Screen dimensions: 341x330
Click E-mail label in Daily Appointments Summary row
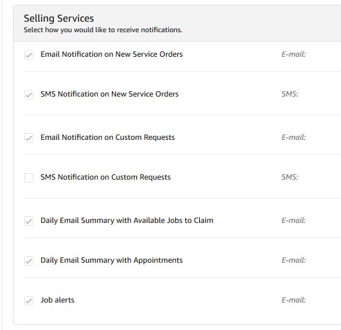click(294, 260)
